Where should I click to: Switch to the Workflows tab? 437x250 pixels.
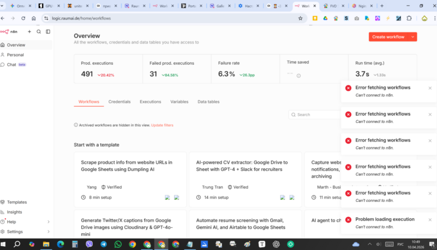pyautogui.click(x=89, y=102)
